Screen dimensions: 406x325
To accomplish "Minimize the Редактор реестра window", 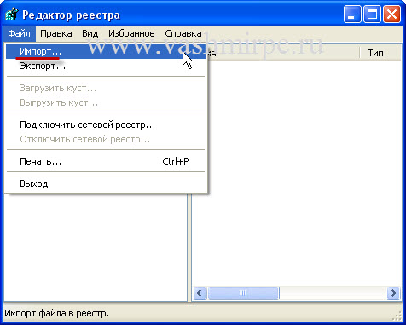I will (x=352, y=15).
